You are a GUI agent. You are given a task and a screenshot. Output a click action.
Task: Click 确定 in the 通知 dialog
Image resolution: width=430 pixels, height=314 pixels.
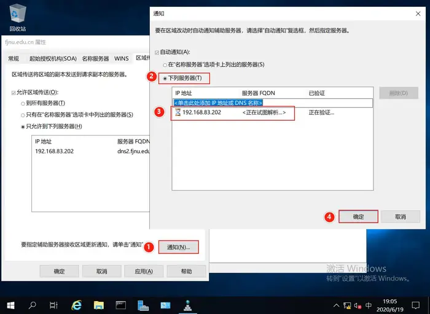coord(358,216)
